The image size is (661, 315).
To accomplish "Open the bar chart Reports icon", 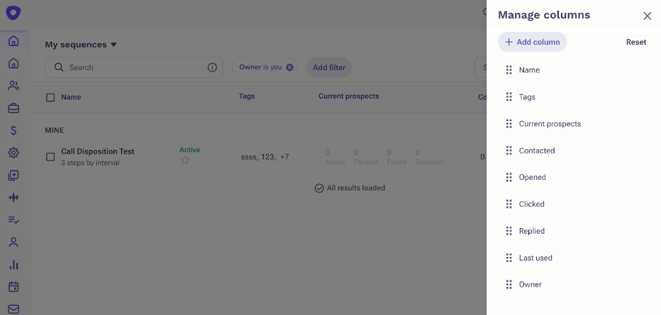I will (x=13, y=265).
